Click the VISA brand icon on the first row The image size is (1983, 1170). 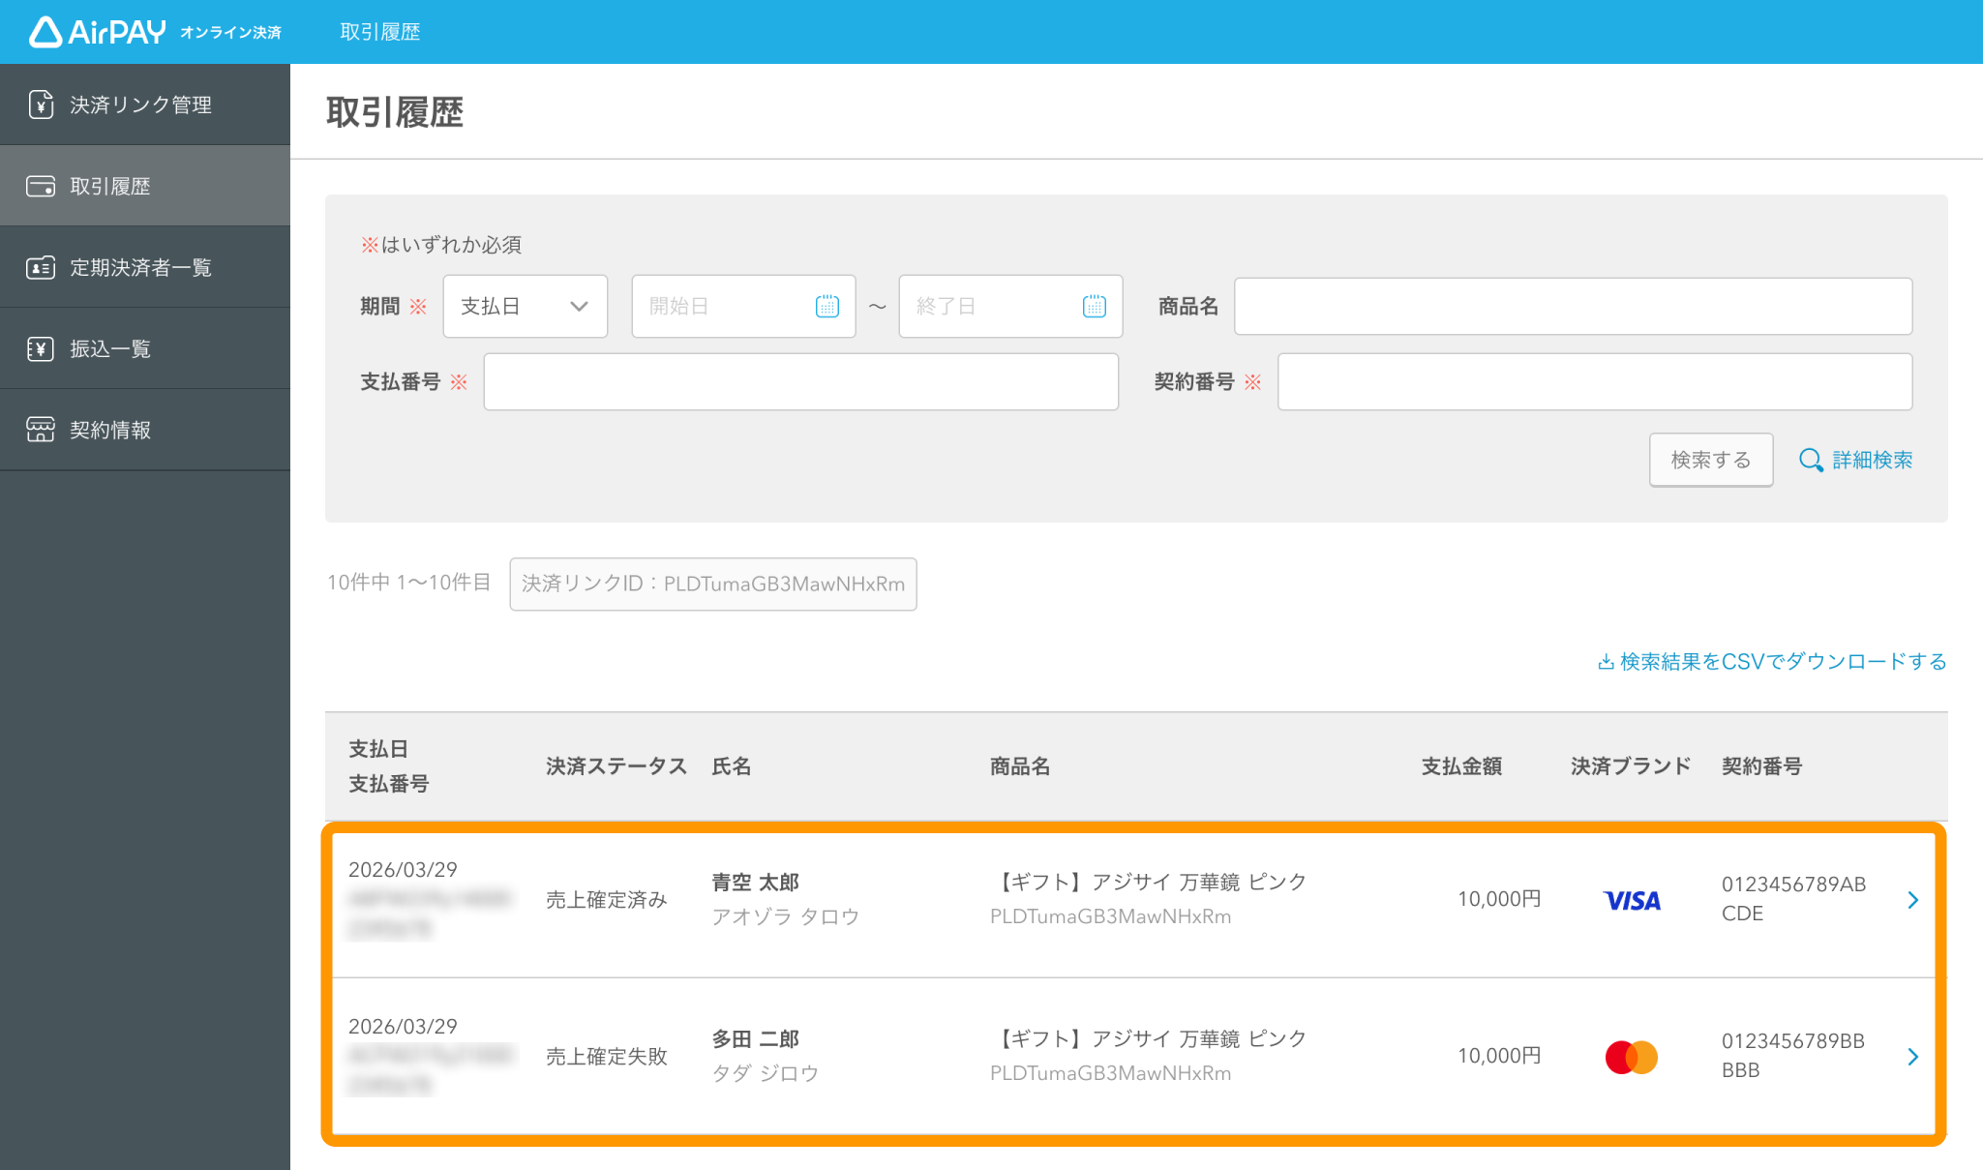(1632, 899)
